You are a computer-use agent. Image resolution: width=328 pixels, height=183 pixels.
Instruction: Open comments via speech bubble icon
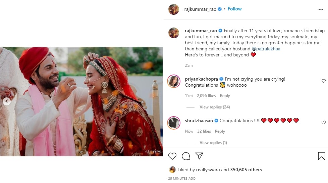pyautogui.click(x=186, y=156)
